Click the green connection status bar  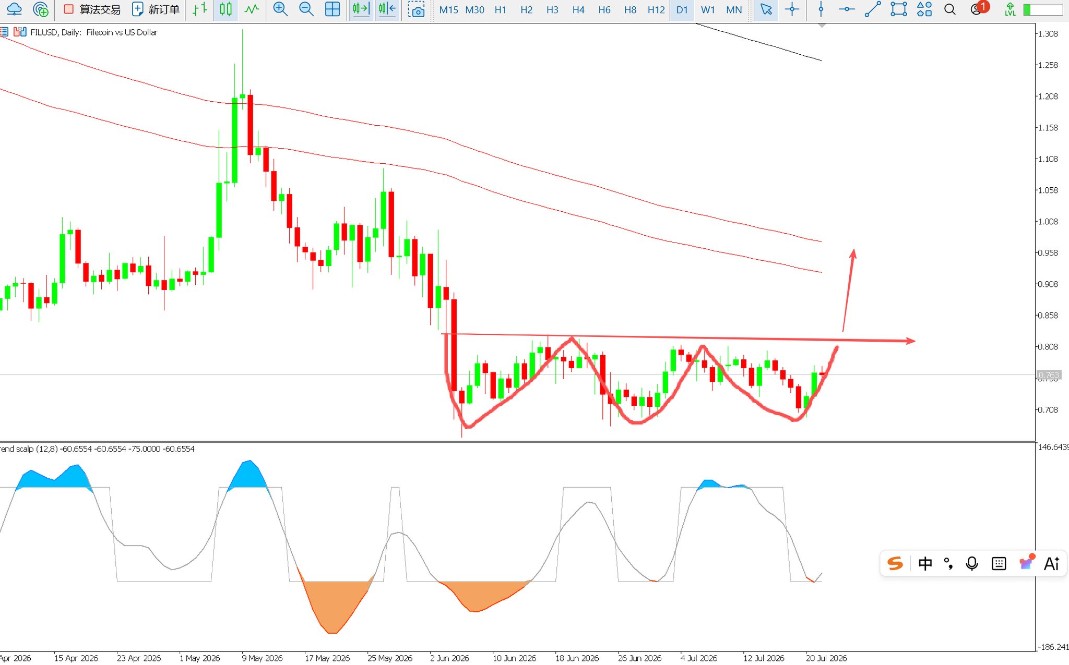coord(1043,9)
